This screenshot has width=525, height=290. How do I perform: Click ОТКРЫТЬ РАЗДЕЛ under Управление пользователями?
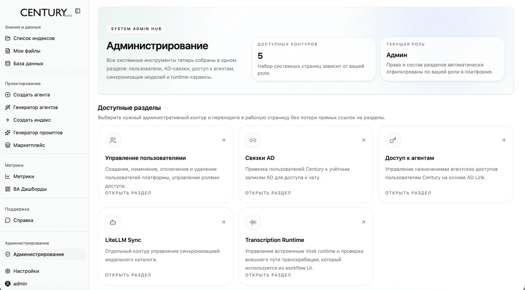point(128,193)
